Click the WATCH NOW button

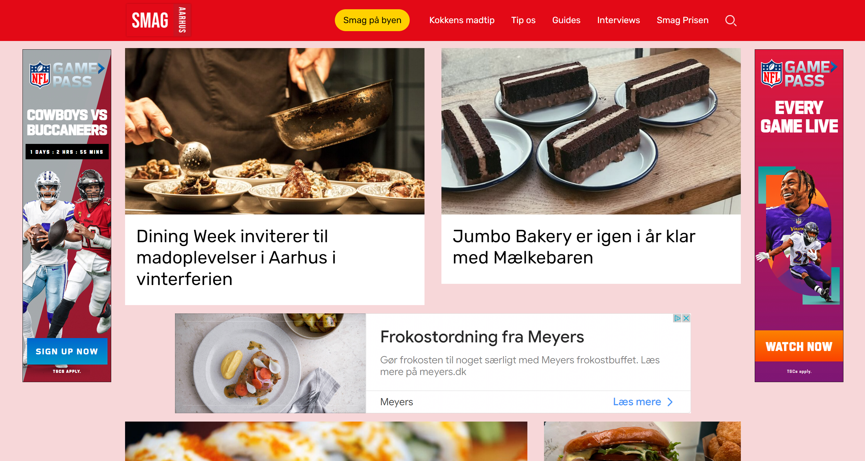click(799, 346)
